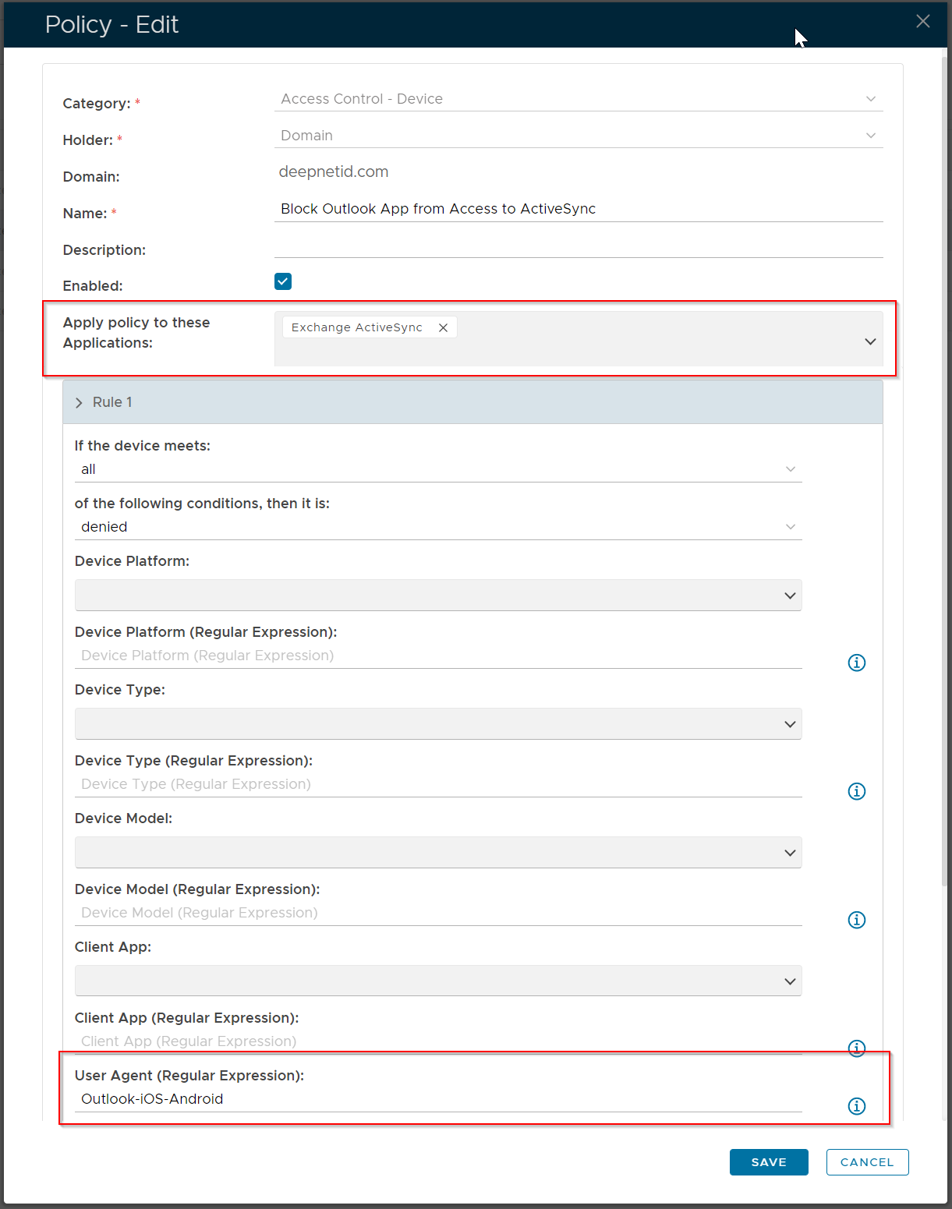The image size is (952, 1209).
Task: Change the 'denied' action dropdown
Action: click(x=437, y=527)
